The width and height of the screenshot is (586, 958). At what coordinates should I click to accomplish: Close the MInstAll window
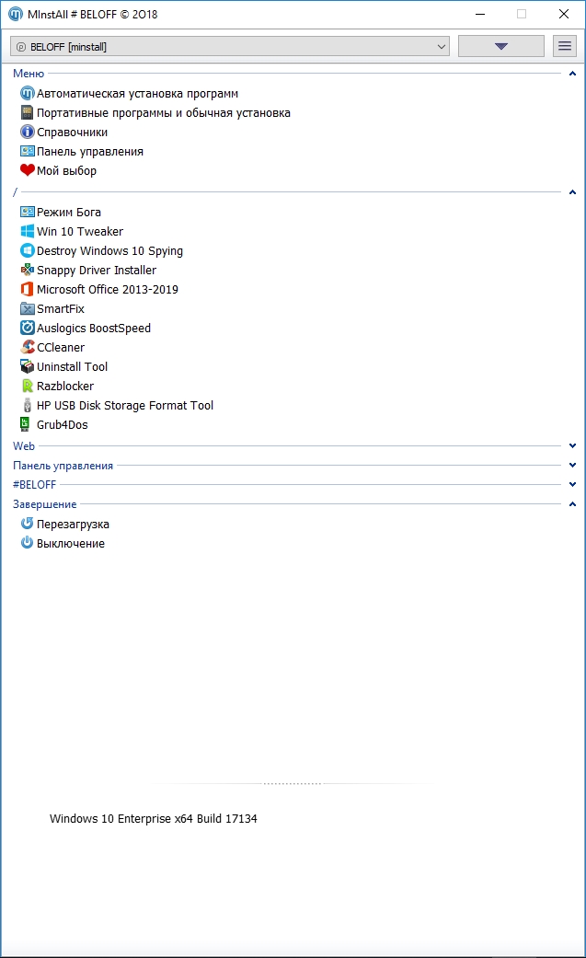[x=564, y=14]
